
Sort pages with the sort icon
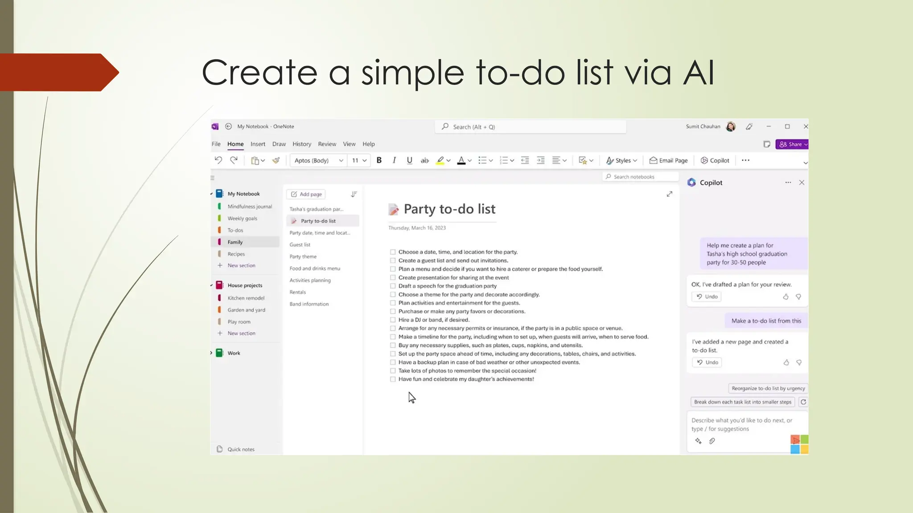point(354,194)
